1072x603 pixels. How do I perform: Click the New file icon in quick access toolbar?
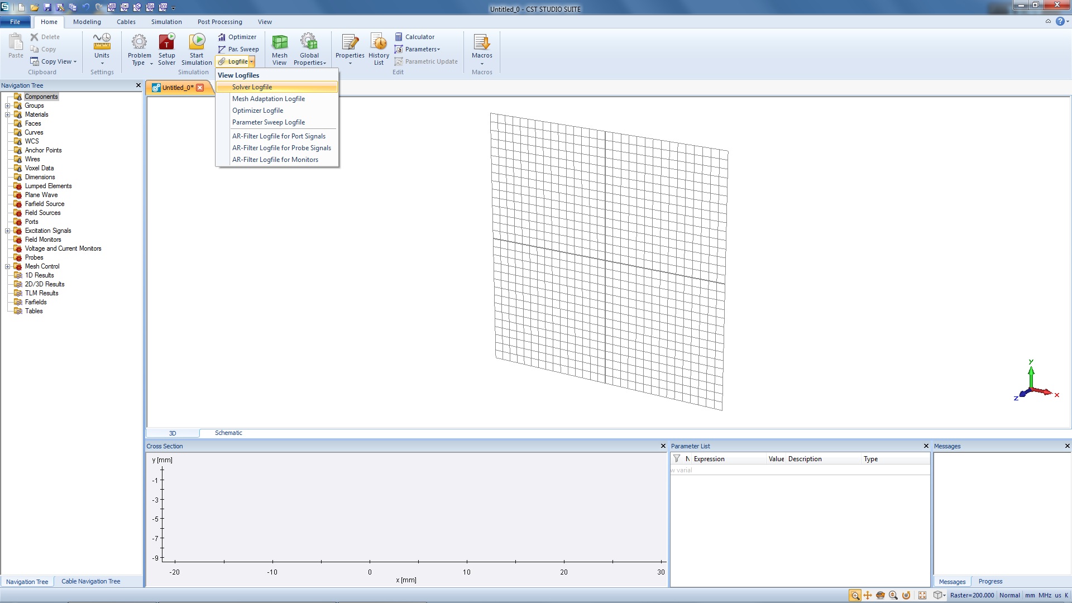(x=21, y=7)
